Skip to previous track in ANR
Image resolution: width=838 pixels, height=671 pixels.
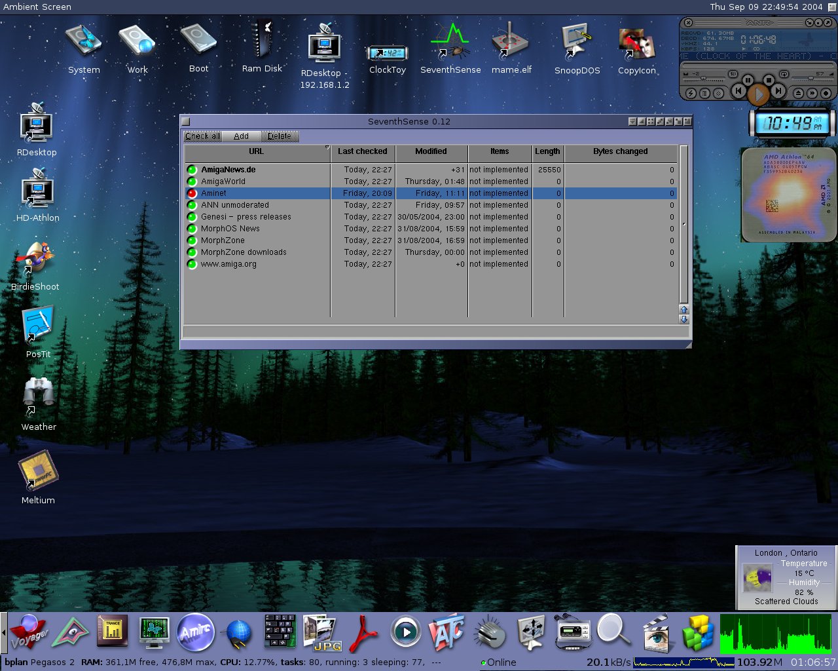(738, 90)
